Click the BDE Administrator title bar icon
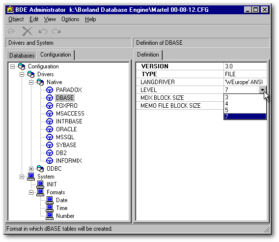This screenshot has height=242, width=279. (10, 10)
